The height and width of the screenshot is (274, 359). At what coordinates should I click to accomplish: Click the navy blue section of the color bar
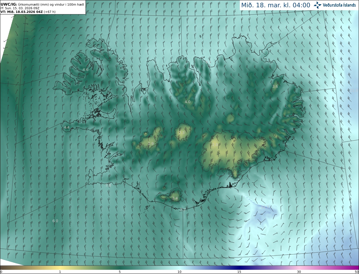tap(239, 268)
